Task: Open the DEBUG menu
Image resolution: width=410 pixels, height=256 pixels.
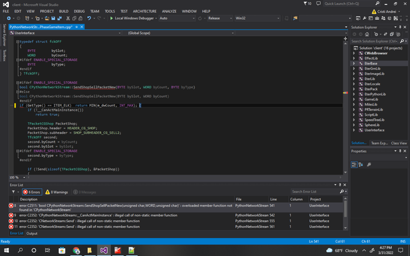Action: pyautogui.click(x=79, y=12)
